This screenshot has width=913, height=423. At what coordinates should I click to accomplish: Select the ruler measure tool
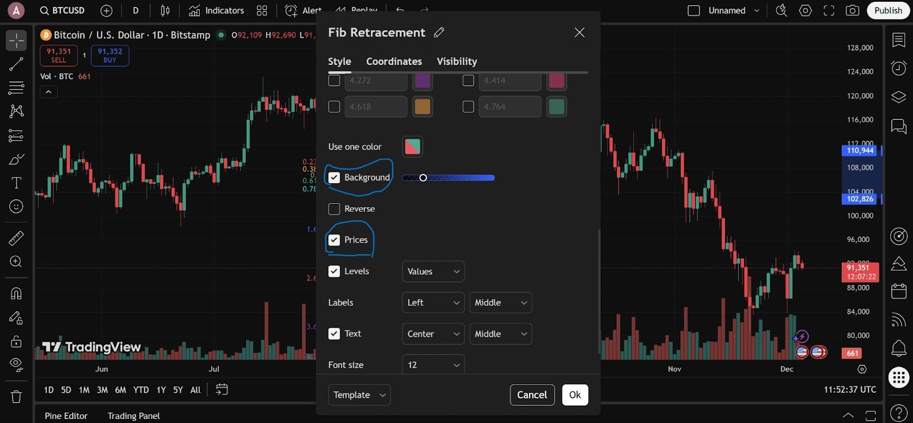[16, 237]
